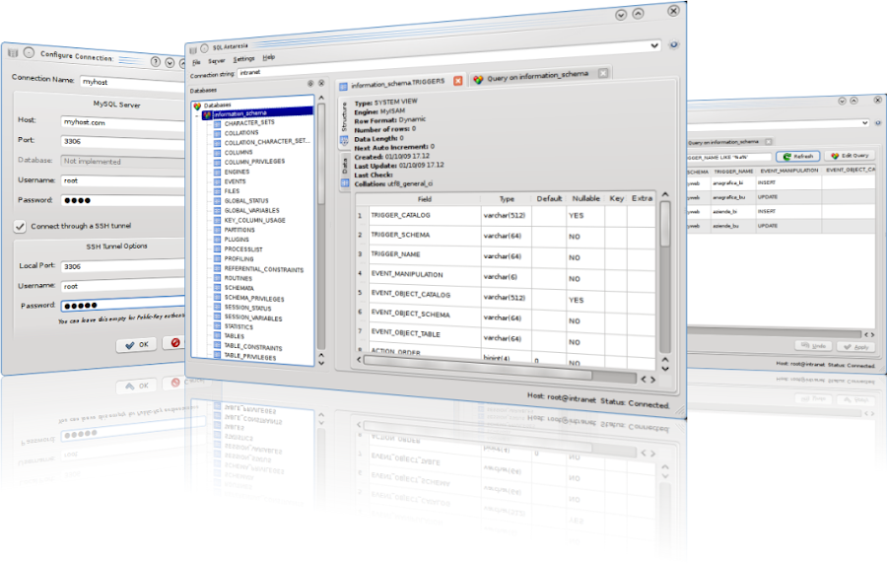Click the EVENT_MANIPULATION field cell
887x564 pixels.
pyautogui.click(x=424, y=274)
